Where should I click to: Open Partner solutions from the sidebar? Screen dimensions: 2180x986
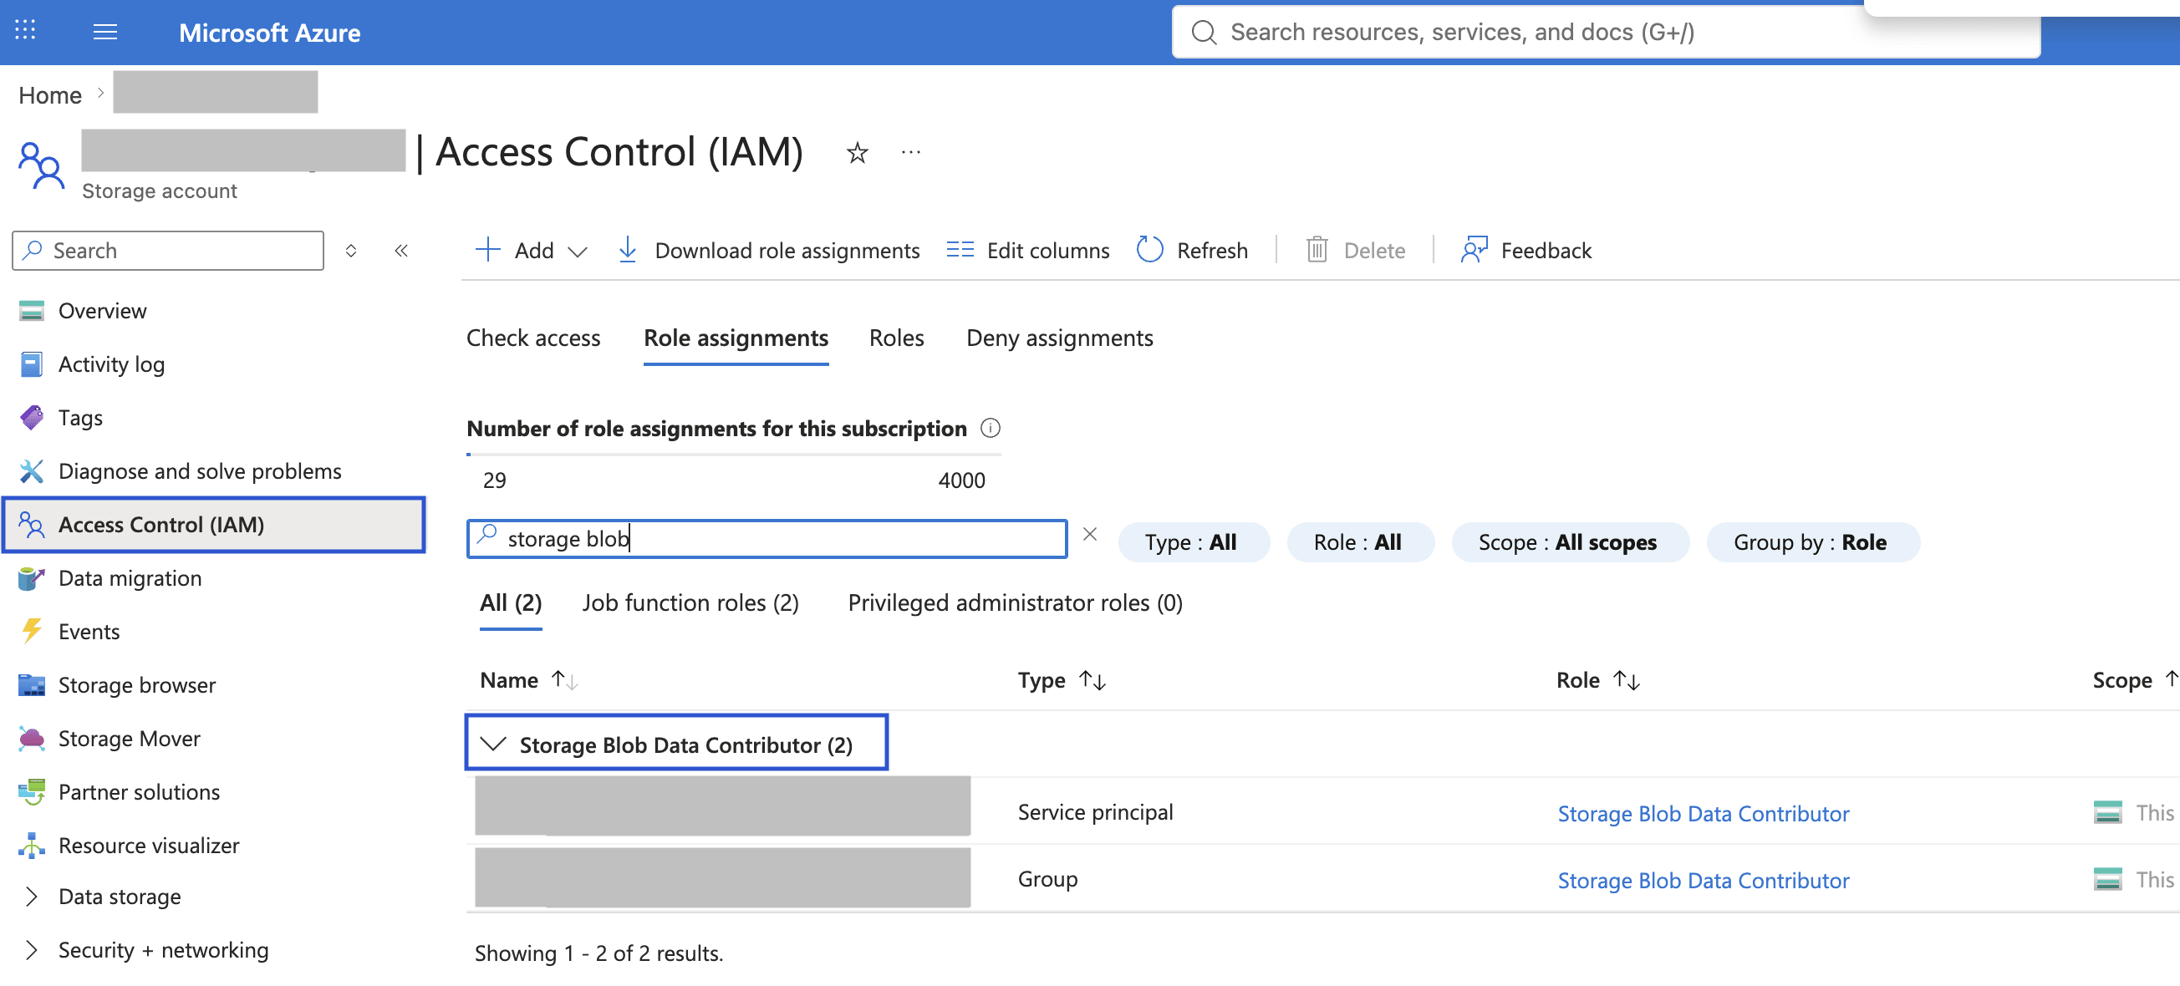click(139, 792)
